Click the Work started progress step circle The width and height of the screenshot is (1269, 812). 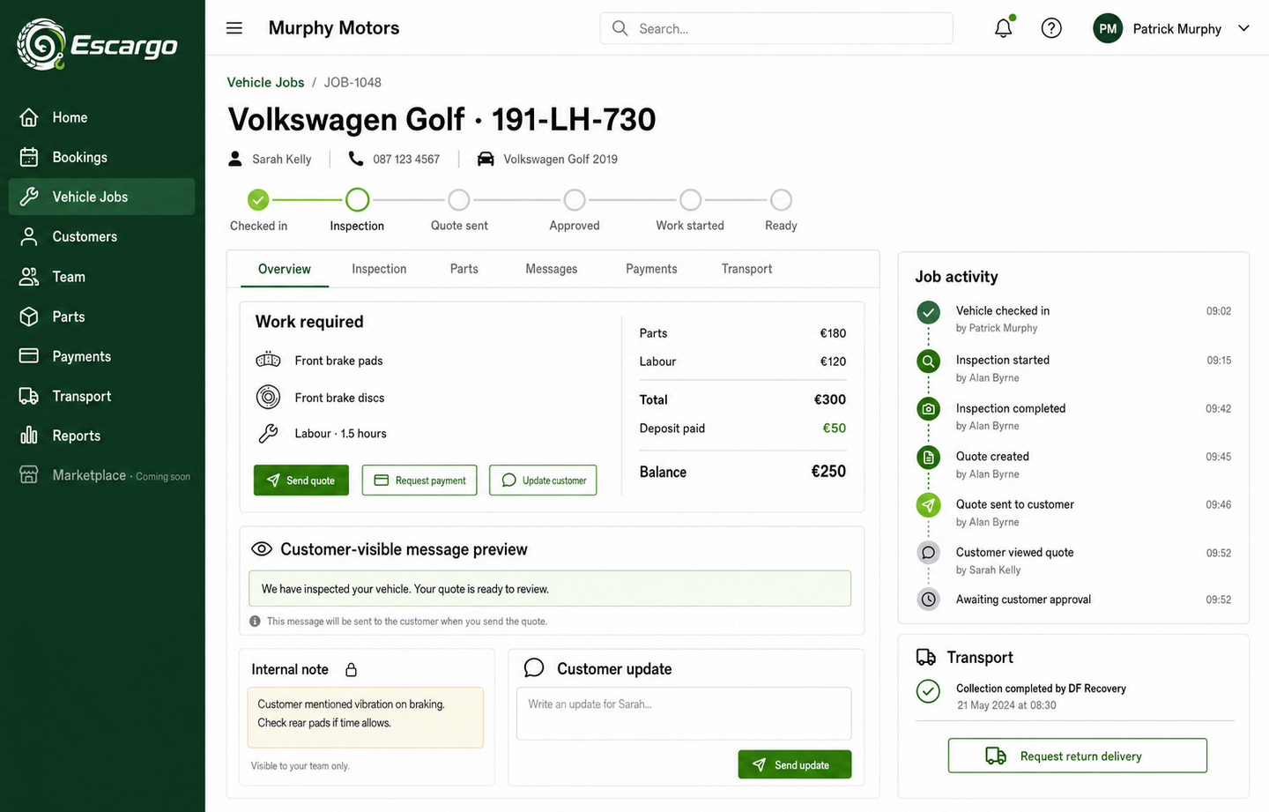(691, 200)
